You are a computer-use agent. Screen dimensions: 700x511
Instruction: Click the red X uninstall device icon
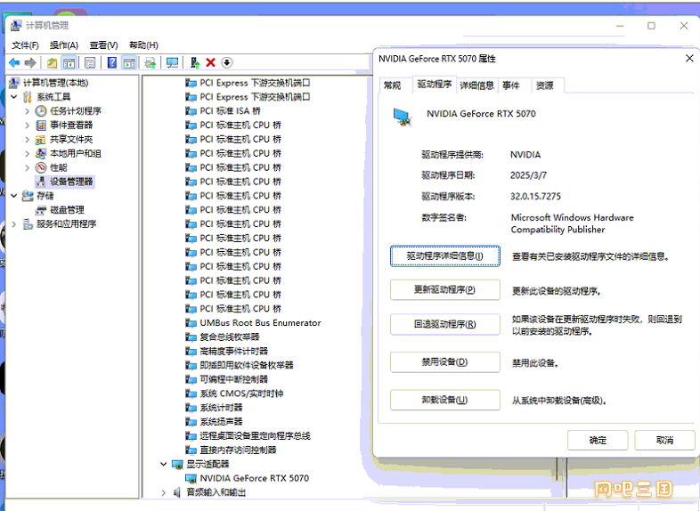pos(210,63)
